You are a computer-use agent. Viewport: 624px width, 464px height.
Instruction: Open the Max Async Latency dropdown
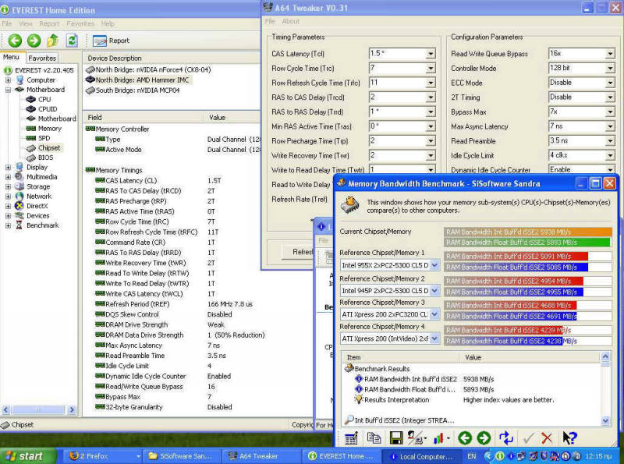(x=610, y=126)
